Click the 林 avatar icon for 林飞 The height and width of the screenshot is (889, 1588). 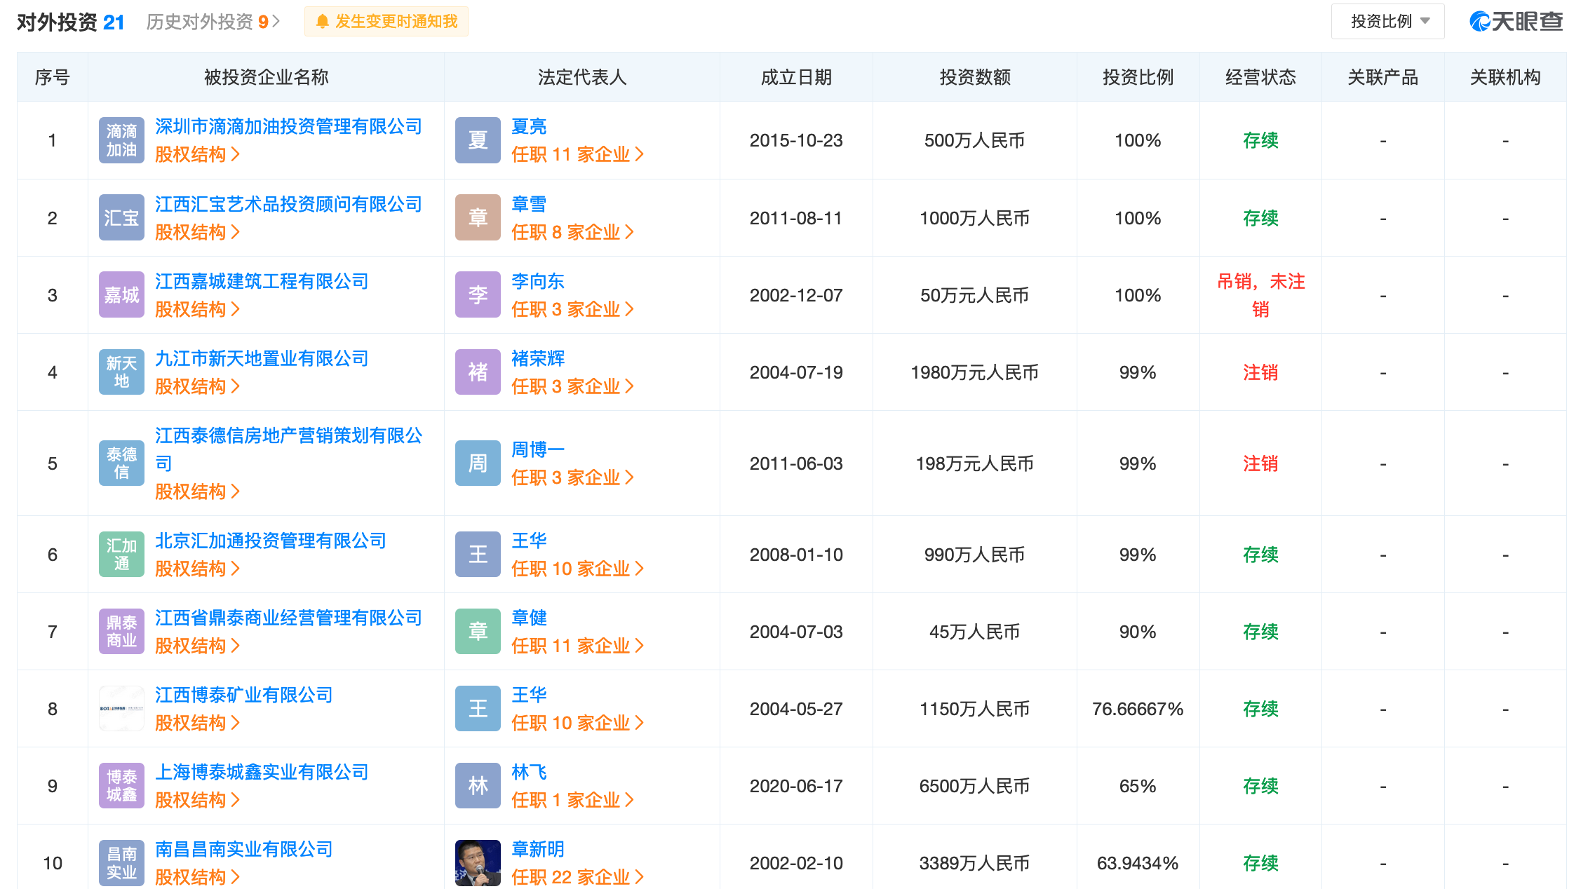[x=478, y=786]
